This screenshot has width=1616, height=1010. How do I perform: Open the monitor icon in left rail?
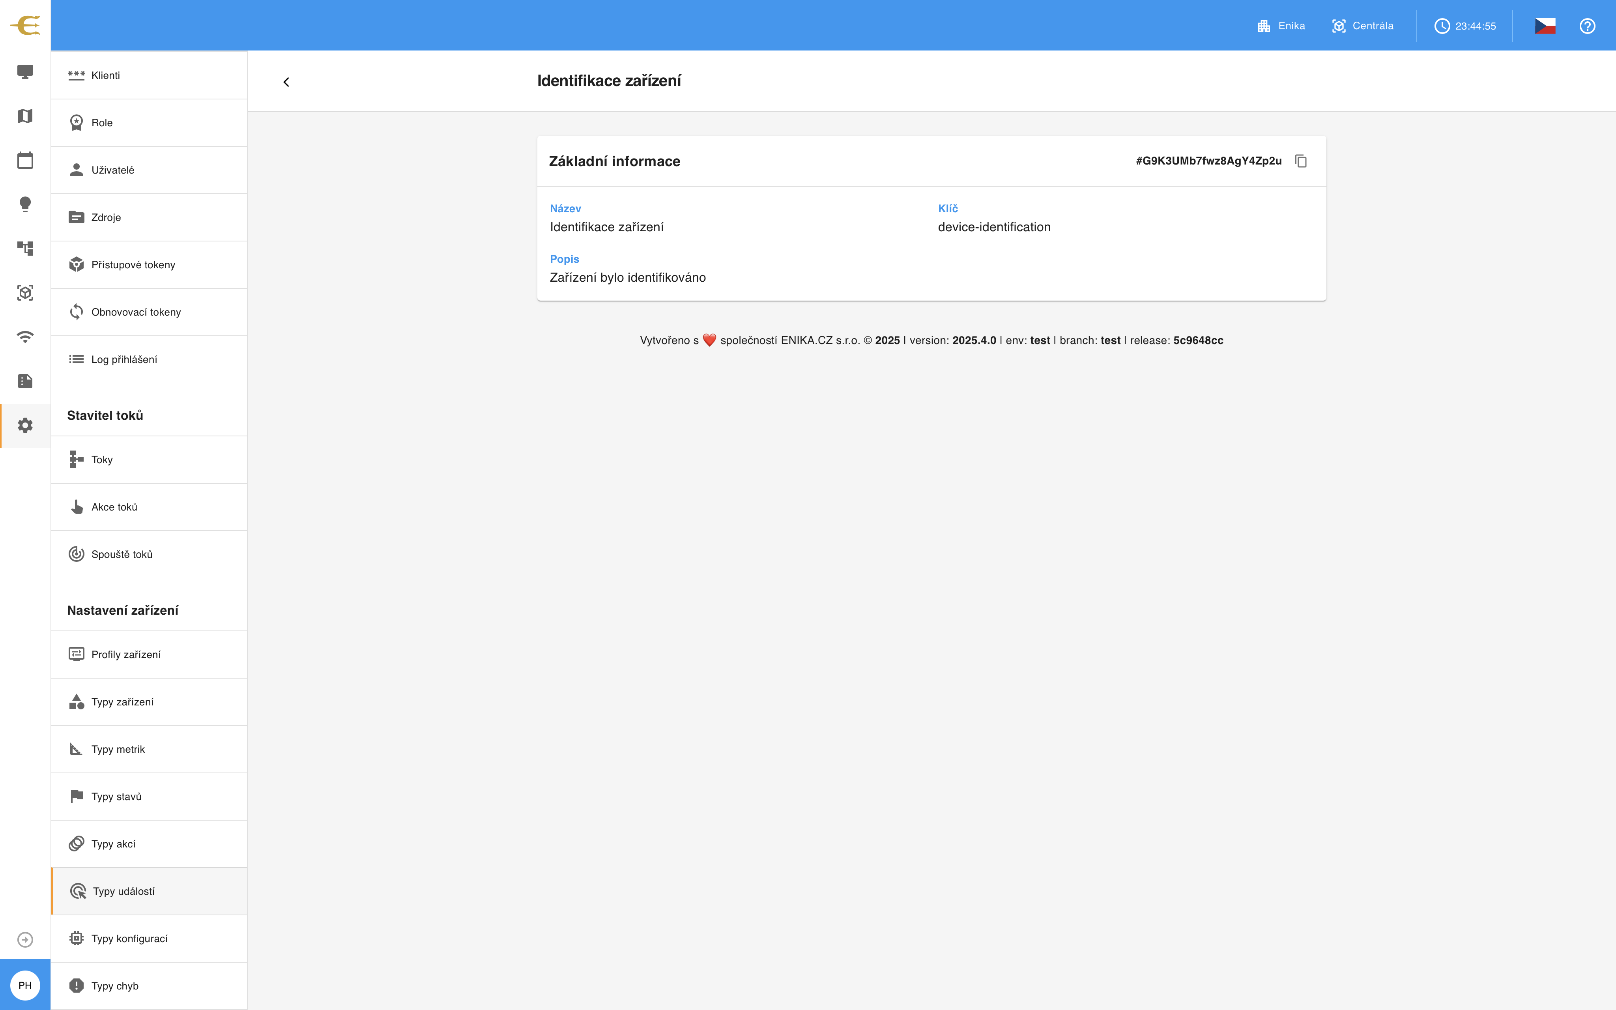click(x=25, y=71)
